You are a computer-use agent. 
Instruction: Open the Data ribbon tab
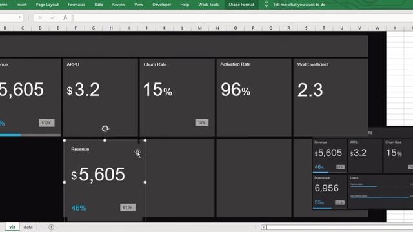click(99, 5)
